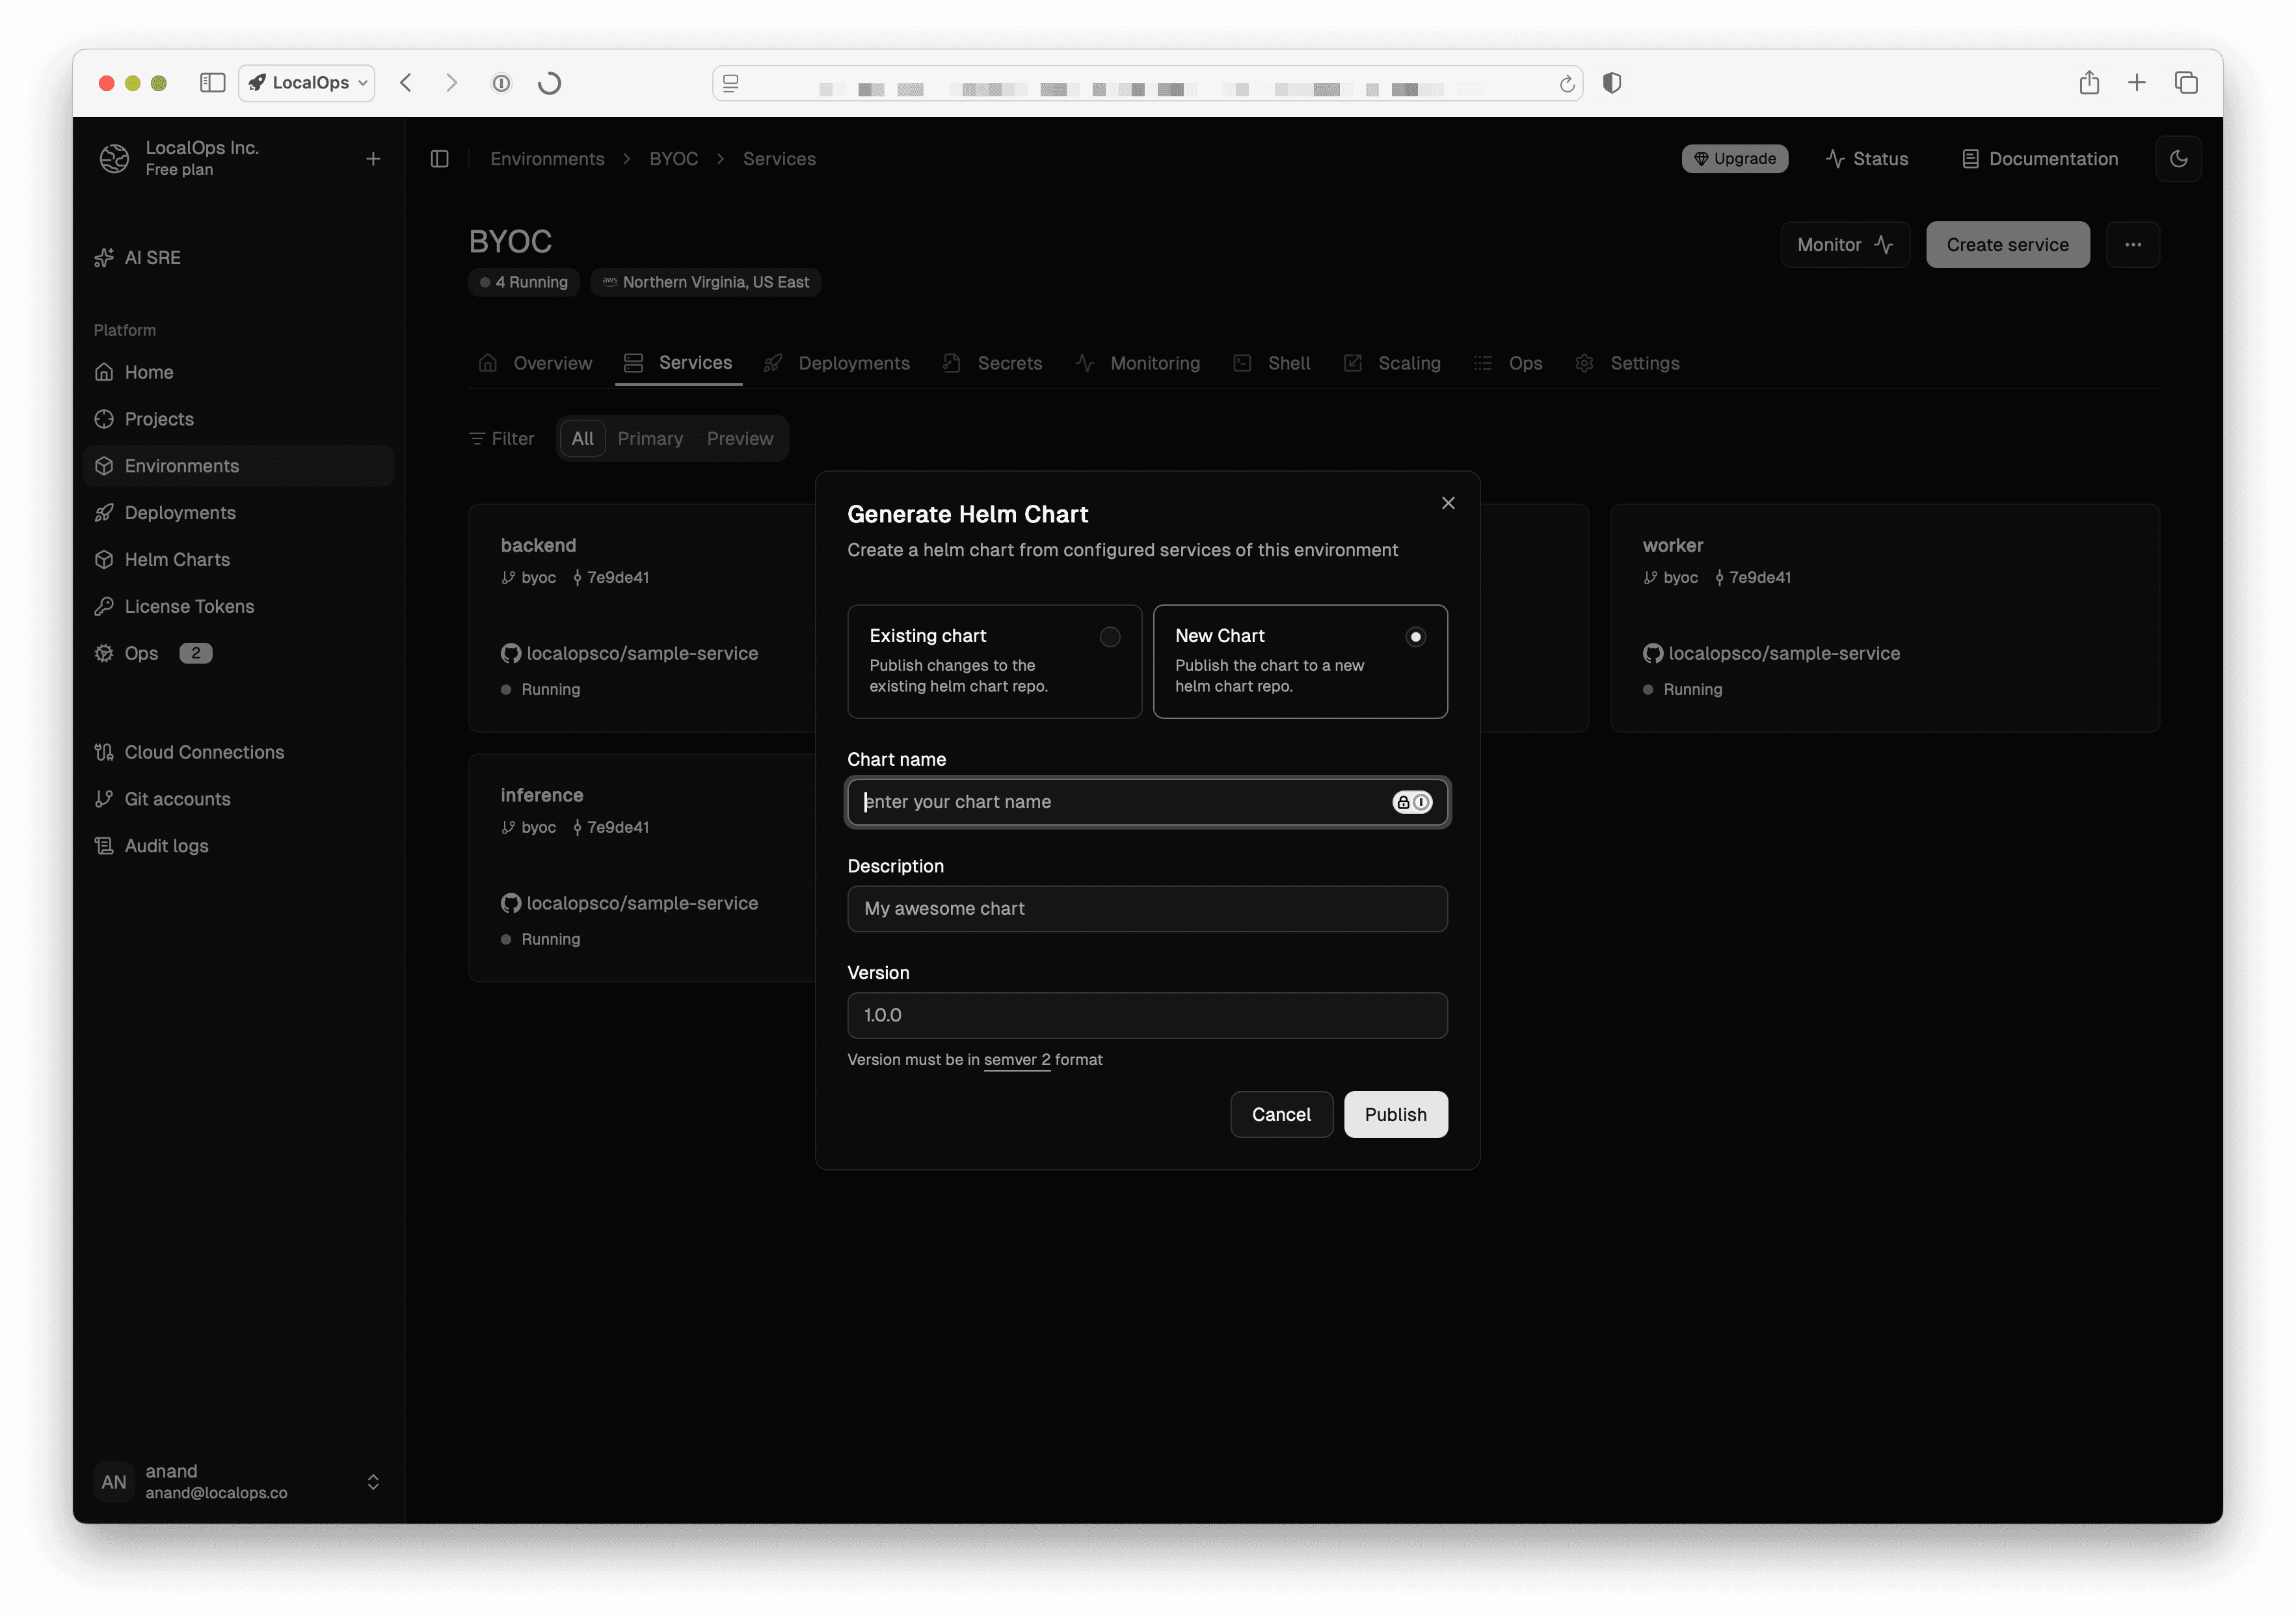Click the Publish button
This screenshot has width=2296, height=1620.
[x=1395, y=1115]
